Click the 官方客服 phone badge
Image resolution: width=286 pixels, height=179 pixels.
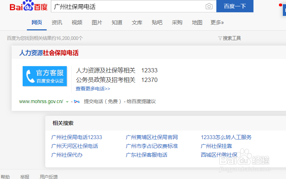(x=45, y=76)
